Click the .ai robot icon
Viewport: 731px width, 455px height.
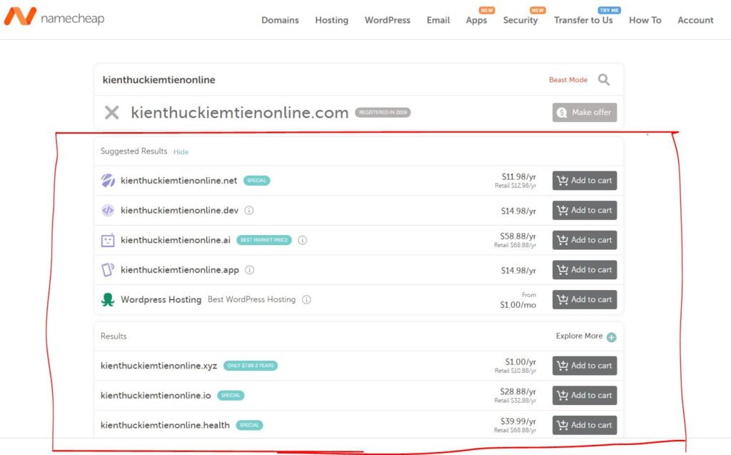[x=108, y=240]
